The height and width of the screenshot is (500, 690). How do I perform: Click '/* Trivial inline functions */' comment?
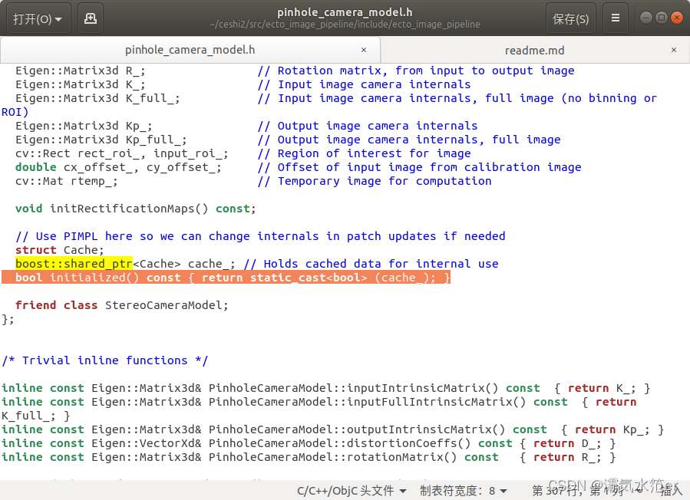click(x=104, y=360)
